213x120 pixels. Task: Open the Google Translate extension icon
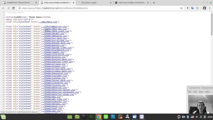pyautogui.click(x=192, y=8)
